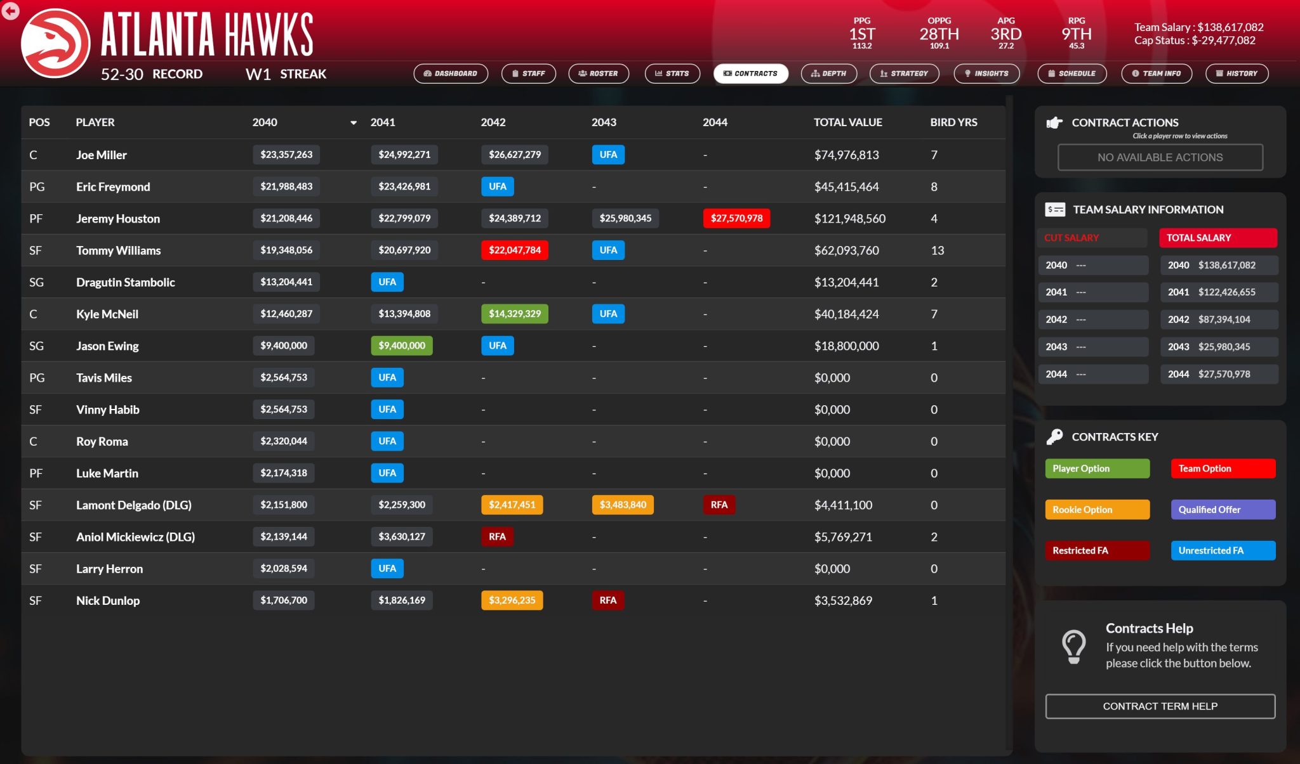This screenshot has height=764, width=1300.
Task: Click the green Player Option color swatch
Action: click(x=1096, y=469)
